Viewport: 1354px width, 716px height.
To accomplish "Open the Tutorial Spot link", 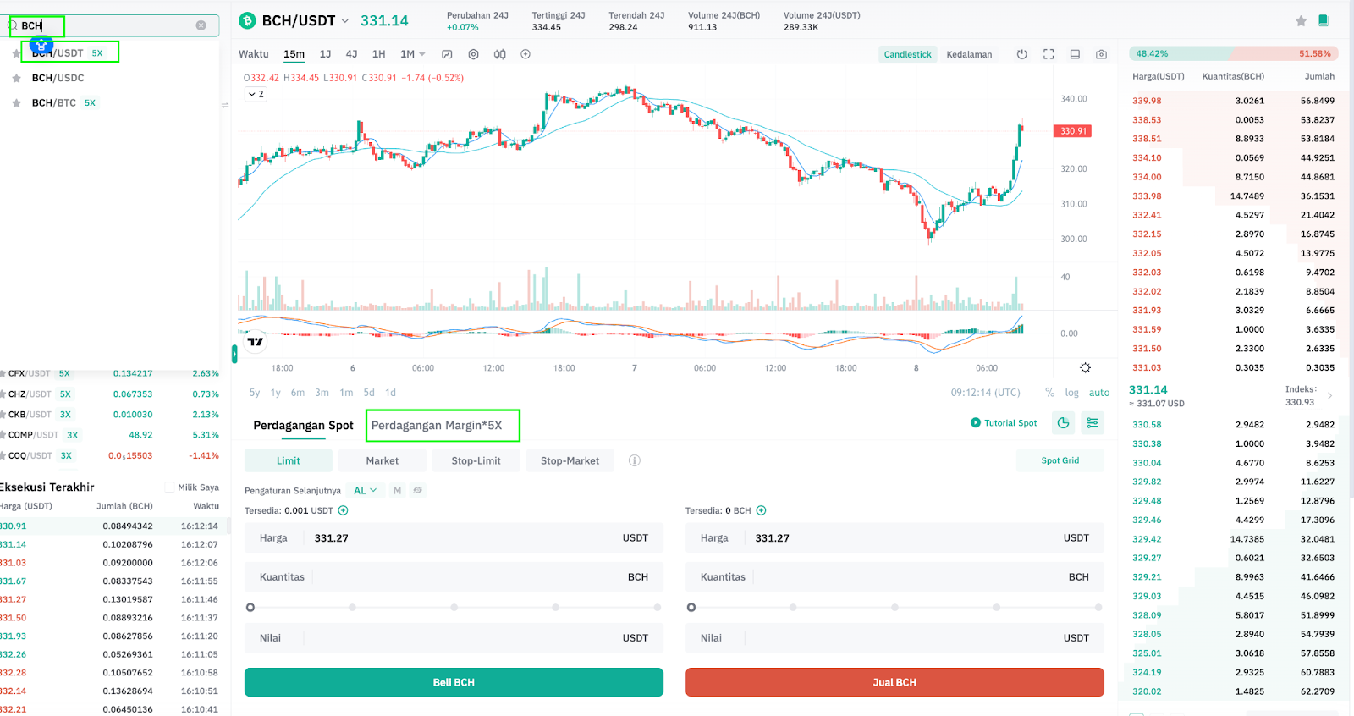I will pyautogui.click(x=1004, y=422).
